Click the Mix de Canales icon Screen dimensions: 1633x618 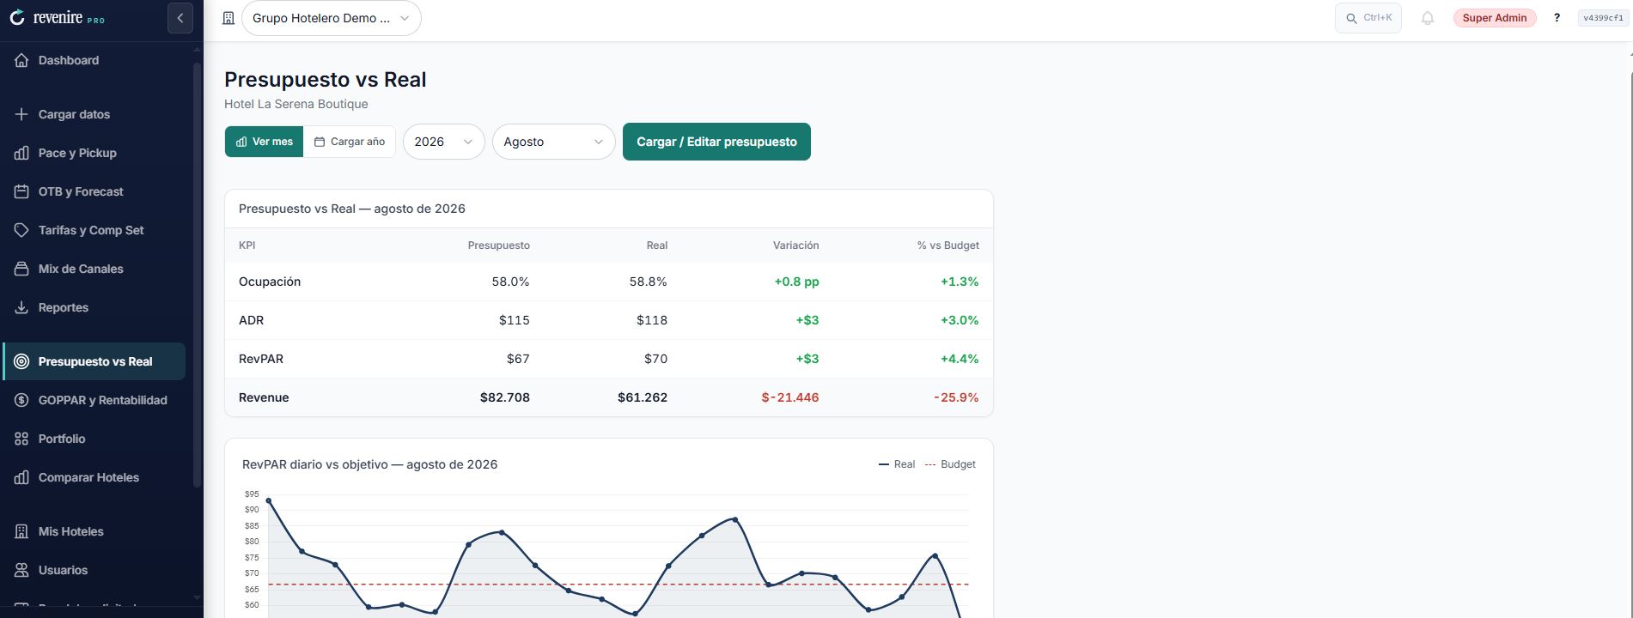pos(21,269)
